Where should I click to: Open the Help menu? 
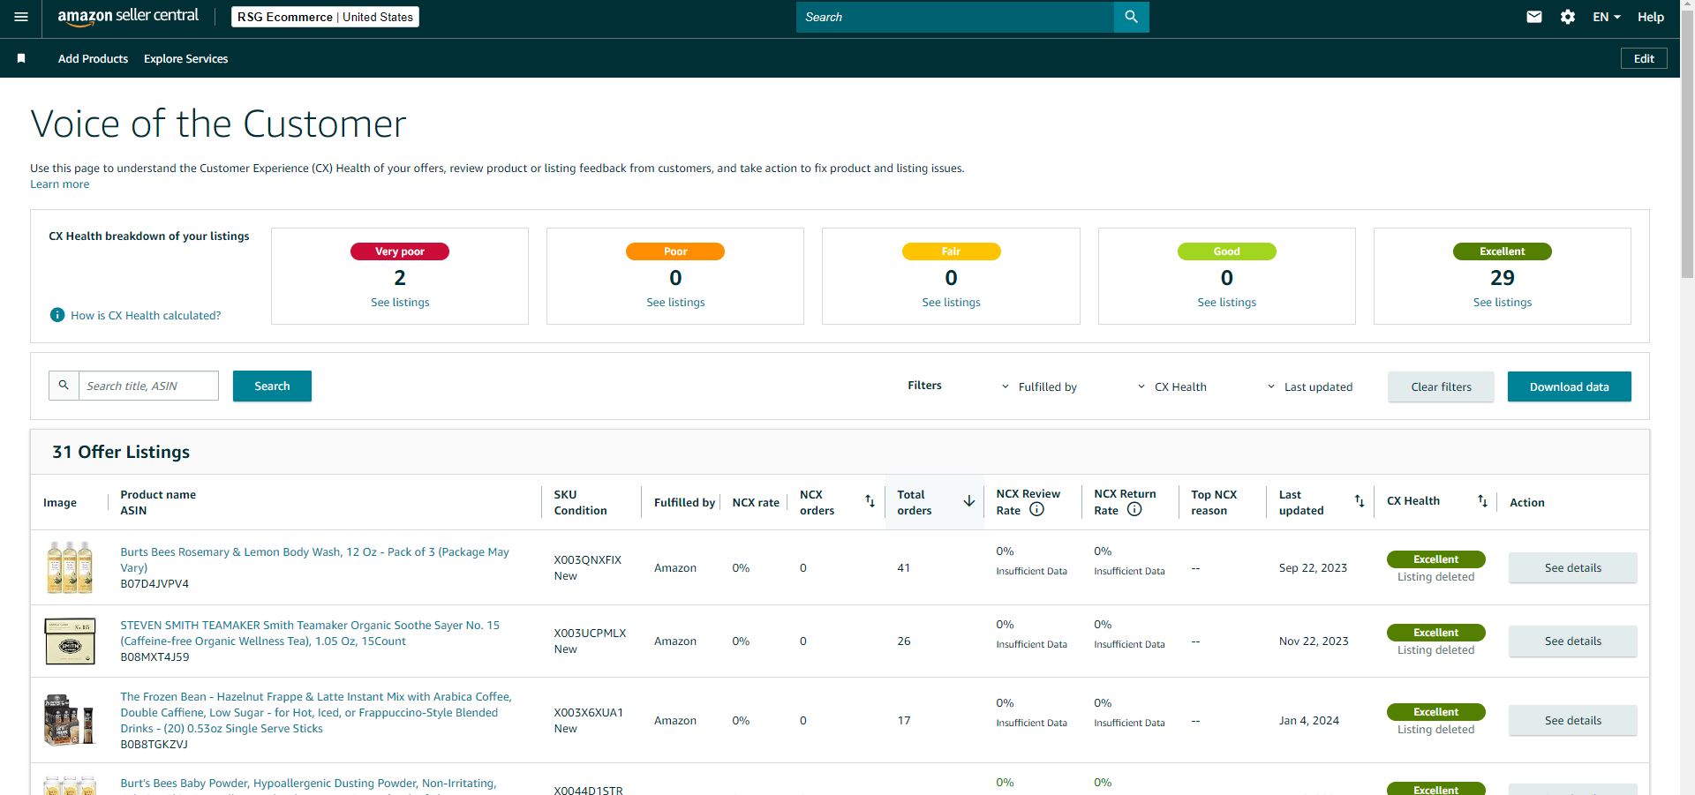point(1651,17)
